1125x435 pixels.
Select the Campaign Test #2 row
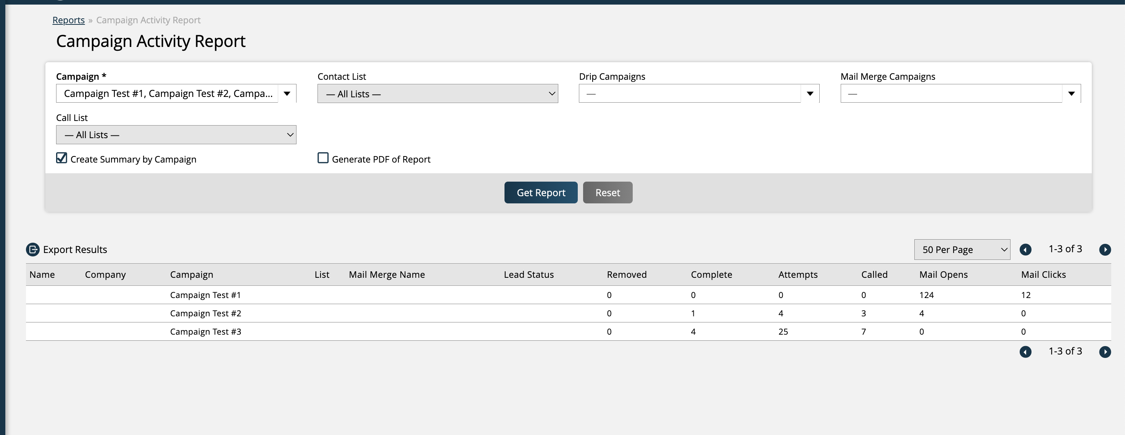point(205,313)
